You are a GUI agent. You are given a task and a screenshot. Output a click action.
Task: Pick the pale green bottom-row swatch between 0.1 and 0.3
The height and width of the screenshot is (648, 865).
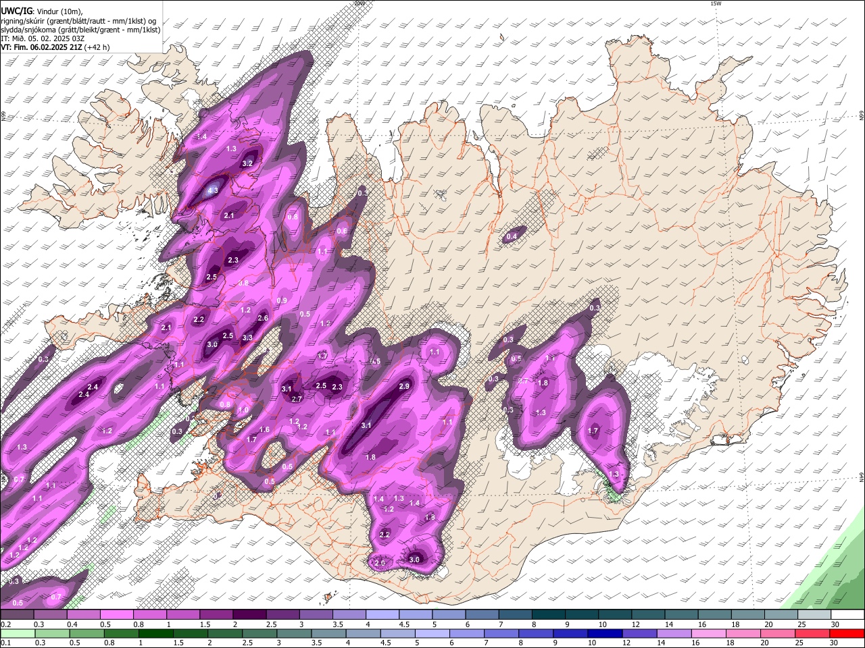(17, 633)
